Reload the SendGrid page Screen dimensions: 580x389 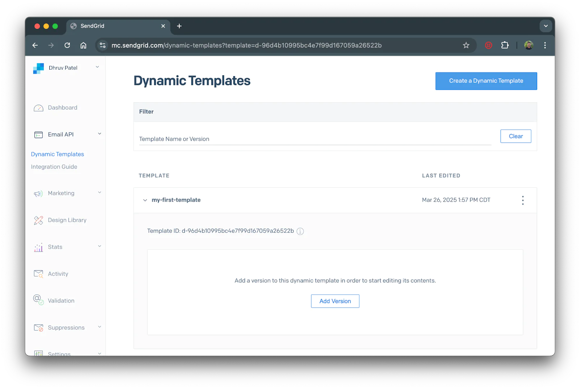67,45
